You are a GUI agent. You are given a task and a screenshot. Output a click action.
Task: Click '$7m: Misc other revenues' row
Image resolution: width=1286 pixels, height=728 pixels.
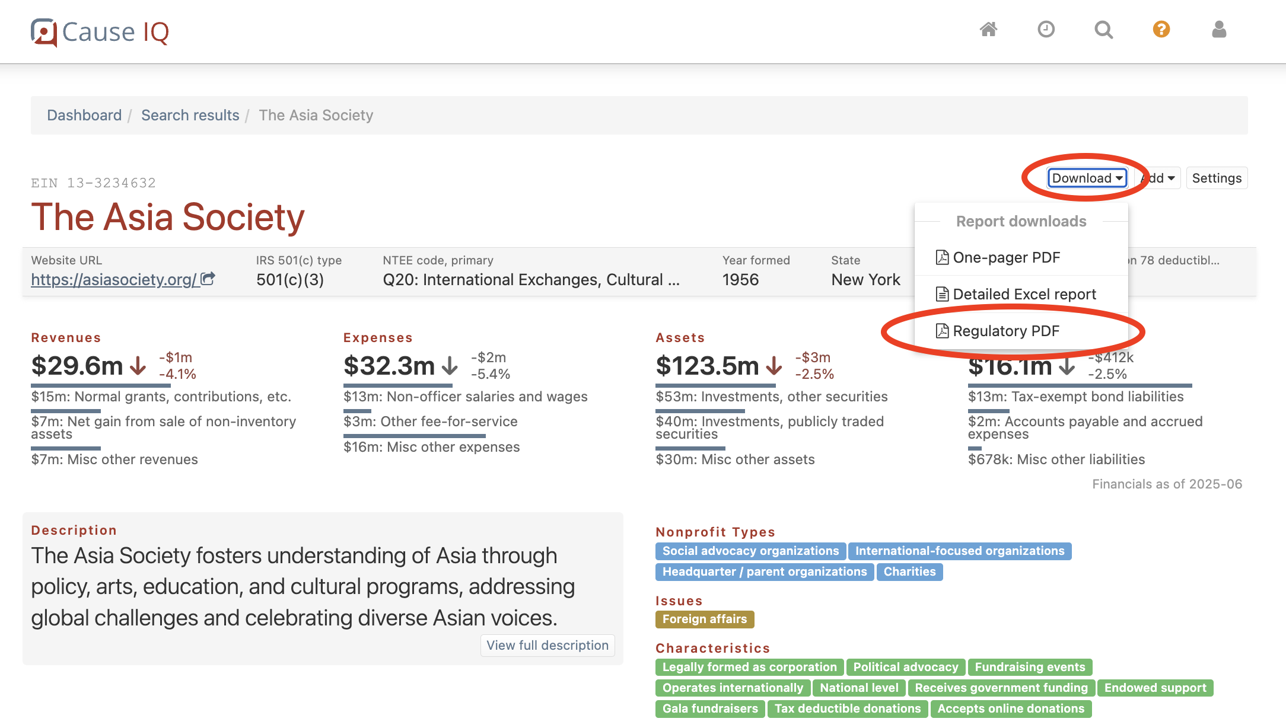click(x=114, y=459)
